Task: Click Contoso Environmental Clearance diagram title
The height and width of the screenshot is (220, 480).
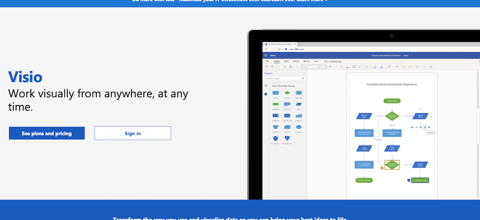Action: point(392,84)
